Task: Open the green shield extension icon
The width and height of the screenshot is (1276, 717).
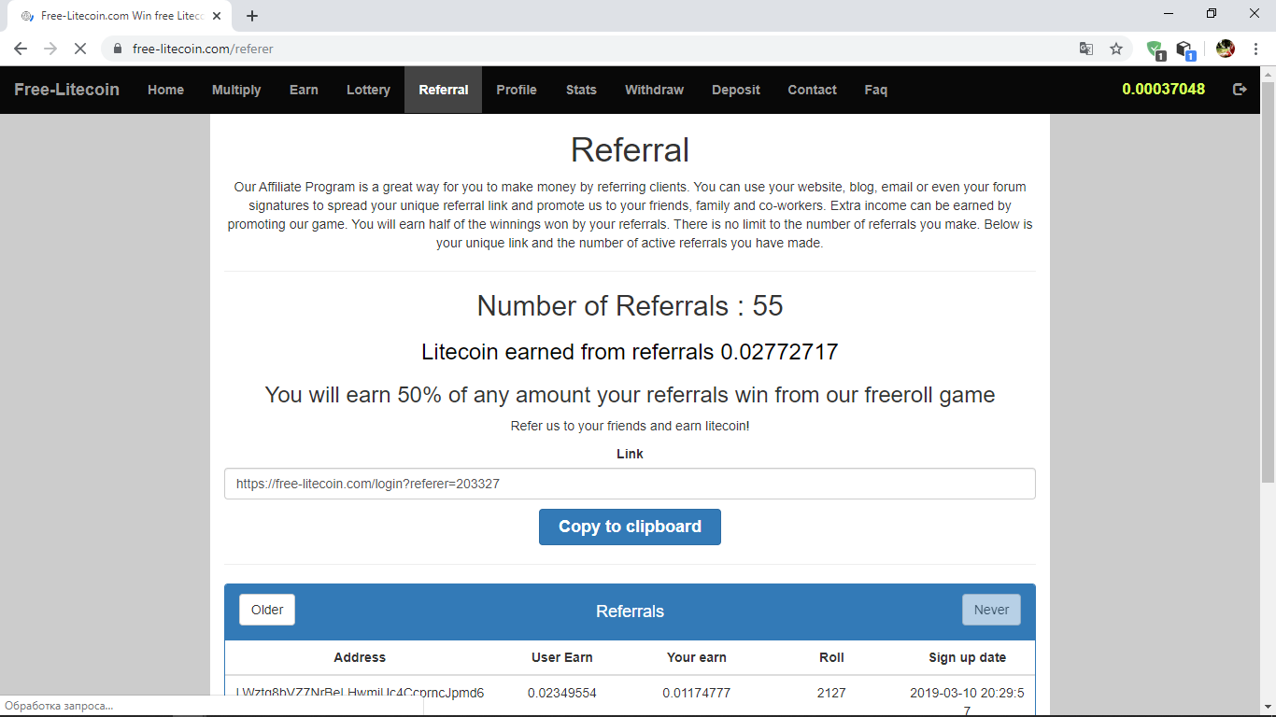Action: click(1155, 49)
